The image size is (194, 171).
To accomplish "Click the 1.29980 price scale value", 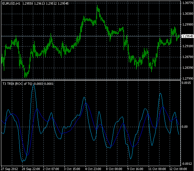I will pos(188,25).
